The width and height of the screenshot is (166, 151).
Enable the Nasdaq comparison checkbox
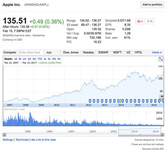click(81, 53)
